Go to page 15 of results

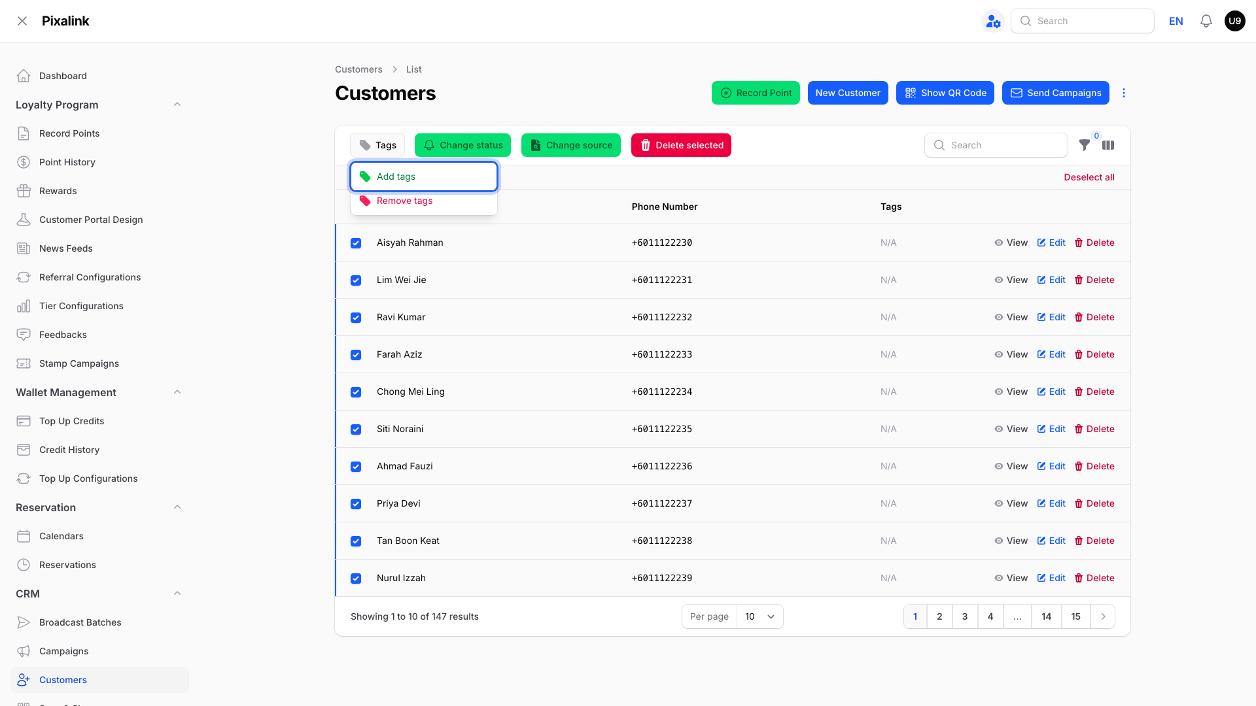pos(1075,616)
